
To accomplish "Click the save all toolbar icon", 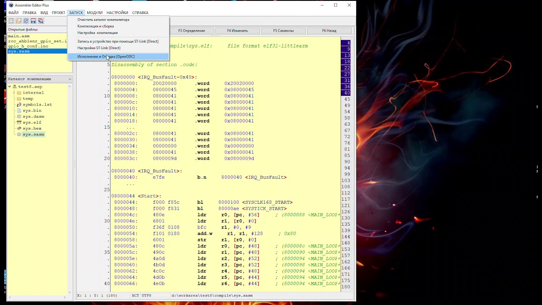I will click(41, 20).
